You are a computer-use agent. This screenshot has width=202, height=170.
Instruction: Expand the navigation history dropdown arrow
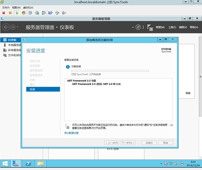pos(18,27)
